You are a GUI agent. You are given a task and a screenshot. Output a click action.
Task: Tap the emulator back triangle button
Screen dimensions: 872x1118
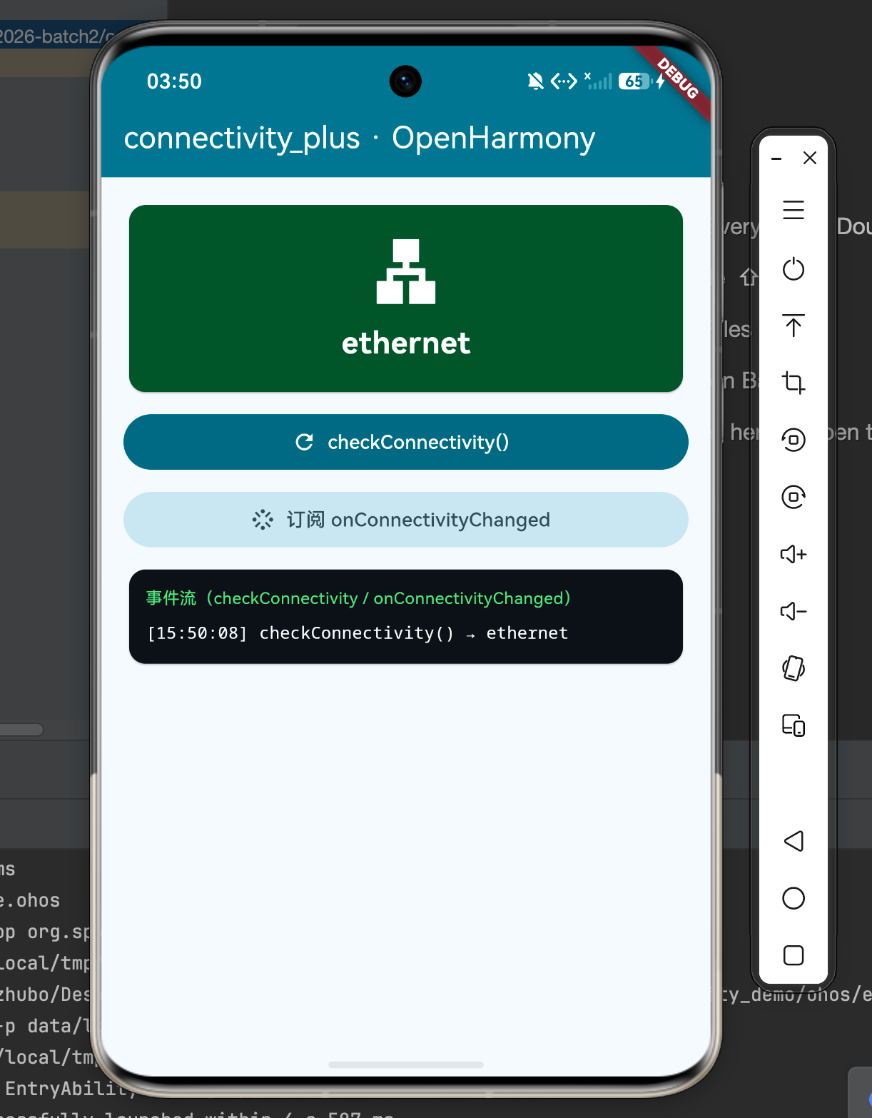coord(794,841)
